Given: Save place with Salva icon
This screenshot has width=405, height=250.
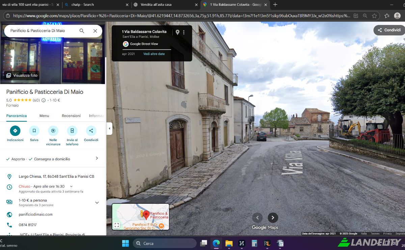Looking at the screenshot, I should [x=34, y=131].
